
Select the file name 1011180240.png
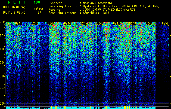14,7
